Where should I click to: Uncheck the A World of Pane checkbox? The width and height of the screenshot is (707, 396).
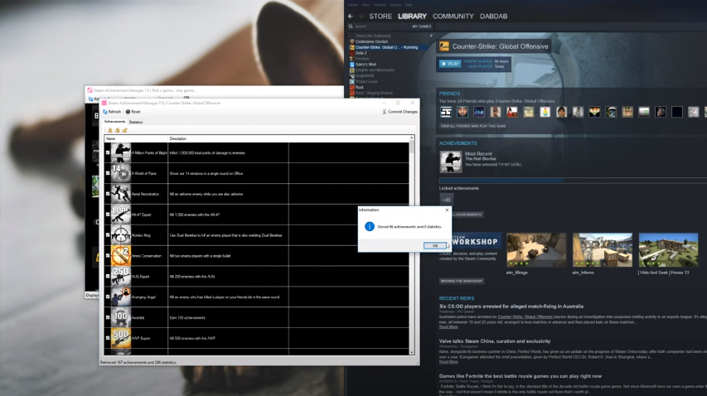click(x=108, y=173)
